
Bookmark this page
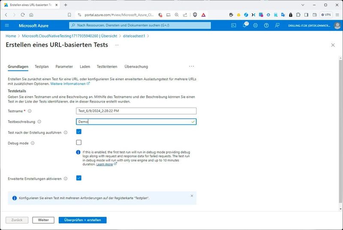click(69, 15)
